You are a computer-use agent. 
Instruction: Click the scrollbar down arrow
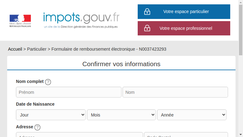pos(241,135)
